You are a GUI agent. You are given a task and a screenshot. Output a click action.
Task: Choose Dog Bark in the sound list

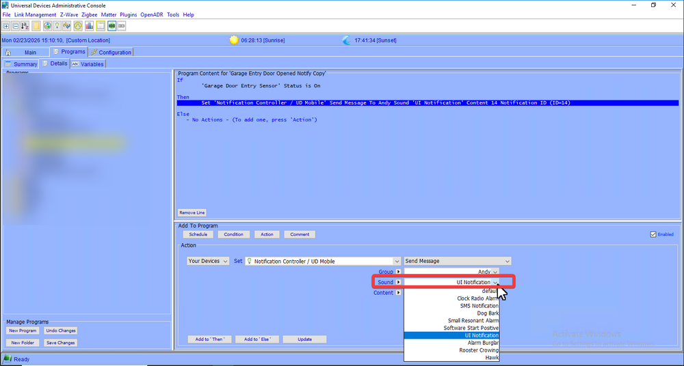(488, 313)
